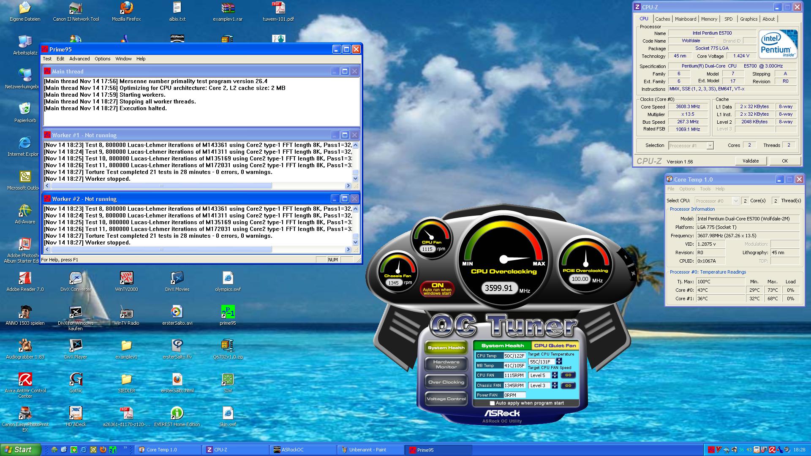The height and width of the screenshot is (456, 811).
Task: Open Audiograbber 1.83 shortcut
Action: tap(25, 349)
